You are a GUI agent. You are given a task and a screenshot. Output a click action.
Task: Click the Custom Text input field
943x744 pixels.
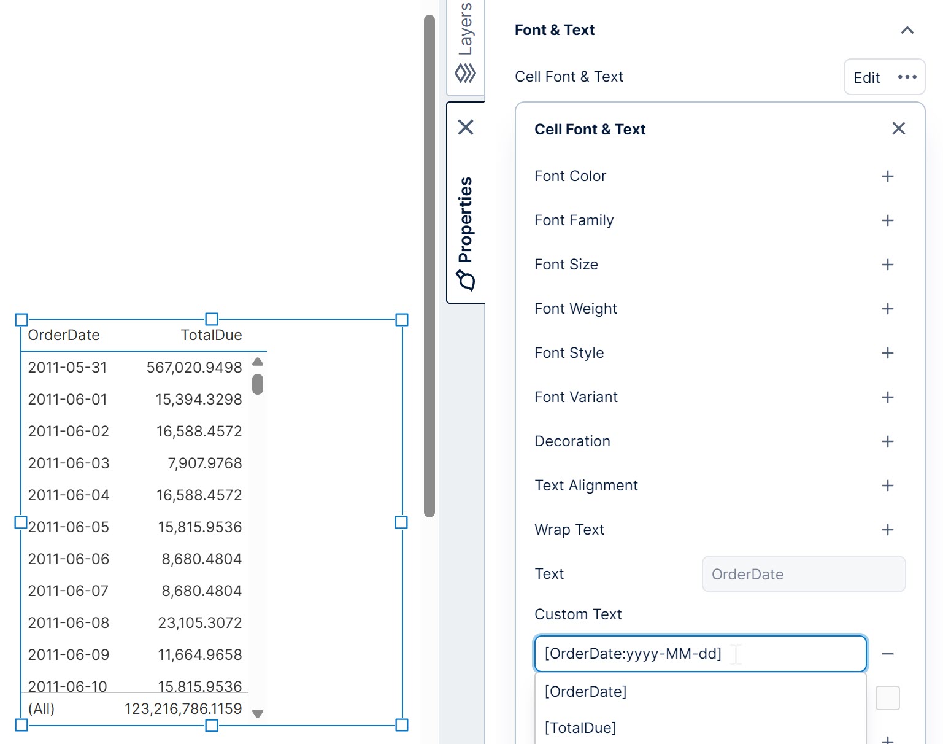pos(699,654)
